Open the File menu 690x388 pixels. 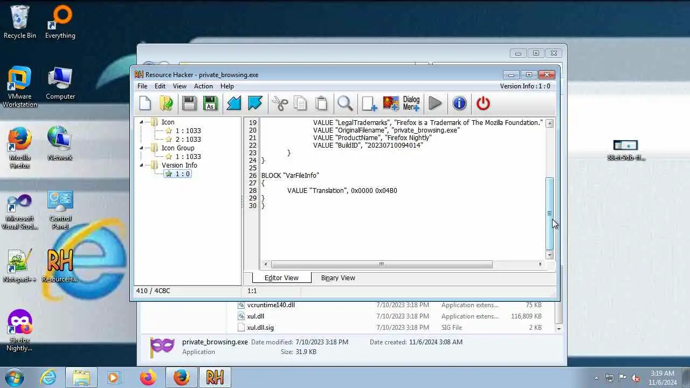[142, 86]
